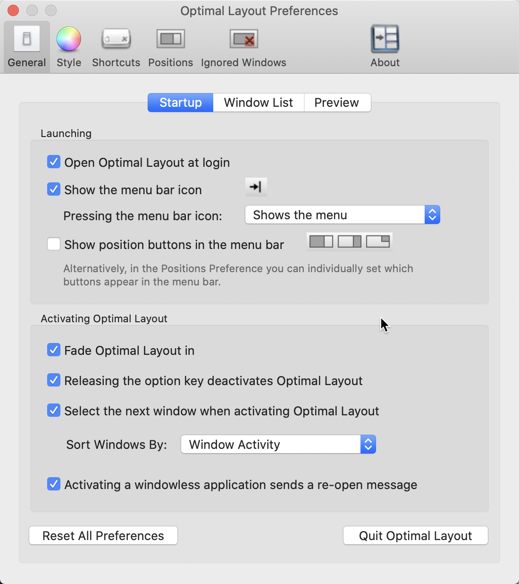
Task: Open the Shows the menu dropdown
Action: (343, 215)
